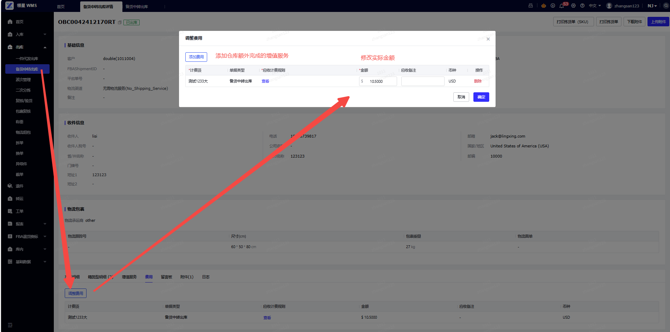Click the 报表 reports icon in sidebar

[x=10, y=224]
